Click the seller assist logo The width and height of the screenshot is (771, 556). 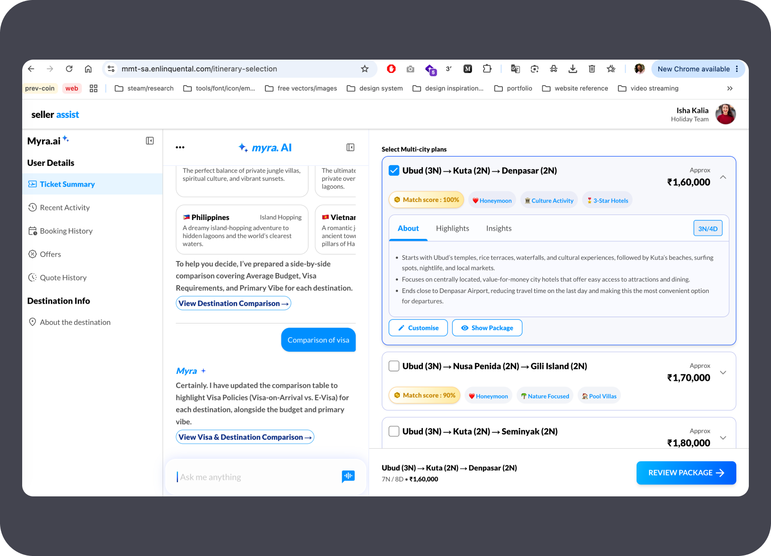(x=55, y=115)
